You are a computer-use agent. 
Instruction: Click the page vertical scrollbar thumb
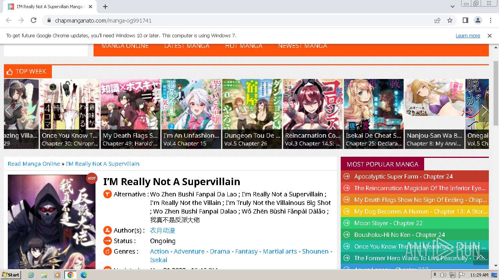(x=495, y=93)
